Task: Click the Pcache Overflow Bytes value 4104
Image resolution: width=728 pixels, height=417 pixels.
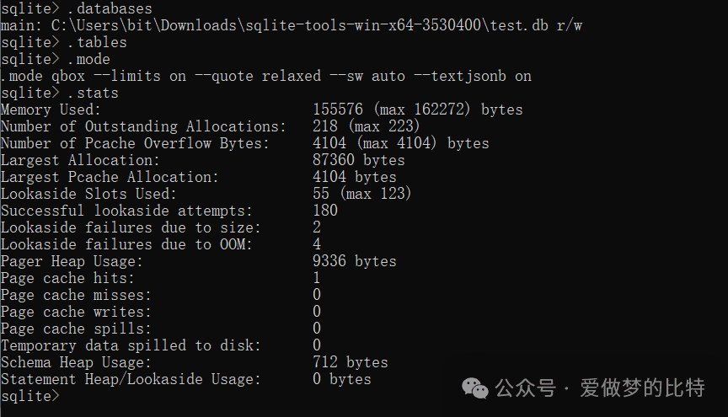Action: click(329, 143)
